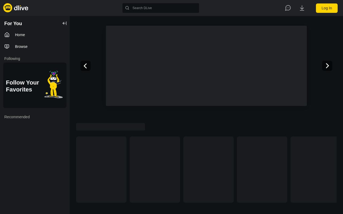Click the DLive logo
Image resolution: width=343 pixels, height=214 pixels.
click(16, 8)
